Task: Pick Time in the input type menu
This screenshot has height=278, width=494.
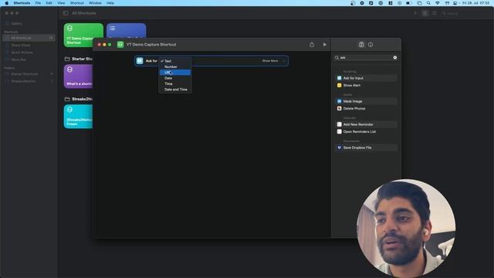Action: click(175, 84)
